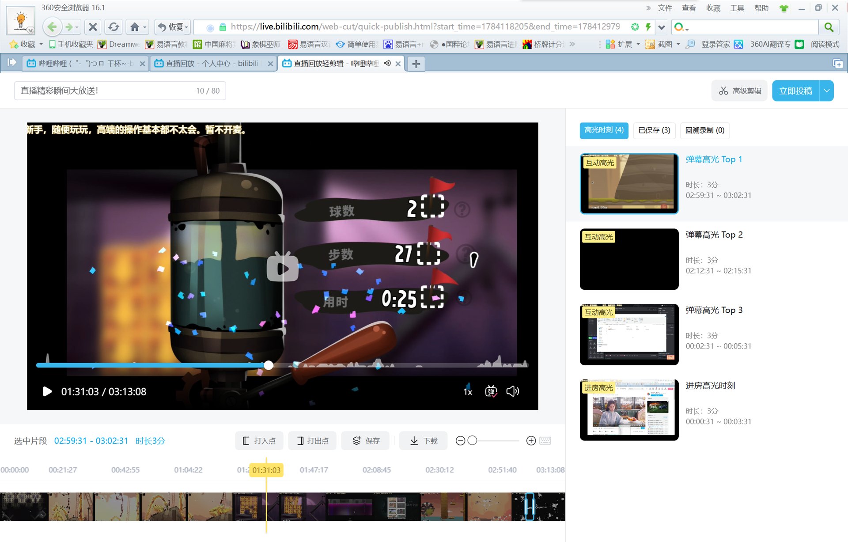Download the selected clip with 下载
848x542 pixels.
pyautogui.click(x=423, y=441)
